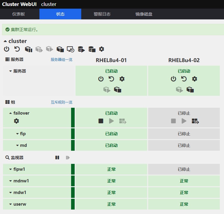Expand the userw monitor row
The image size is (224, 214).
10,204
